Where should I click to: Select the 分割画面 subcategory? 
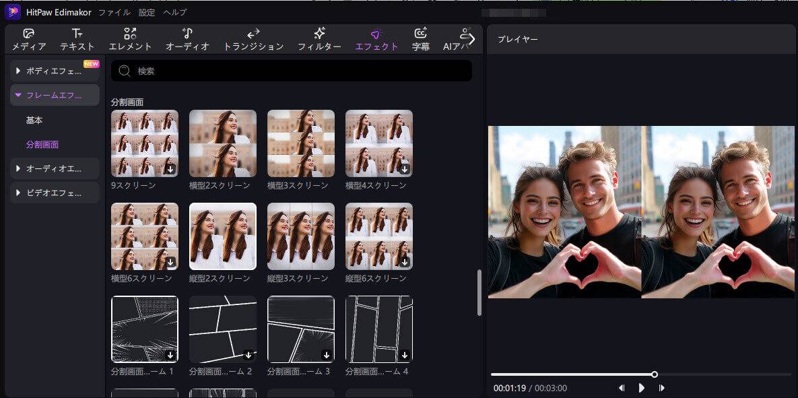click(x=42, y=145)
